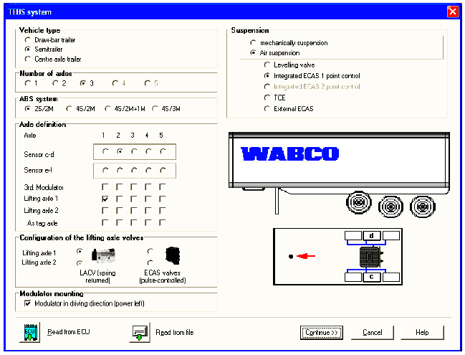Select Air suspension option

(x=253, y=53)
